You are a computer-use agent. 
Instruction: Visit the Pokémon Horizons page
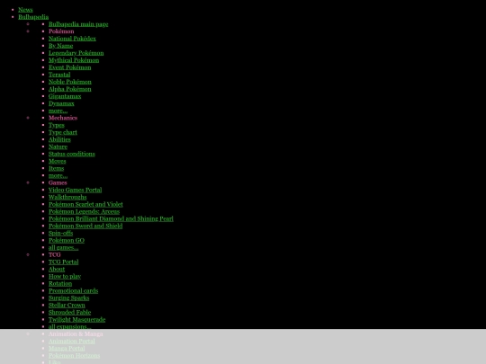tap(75, 356)
